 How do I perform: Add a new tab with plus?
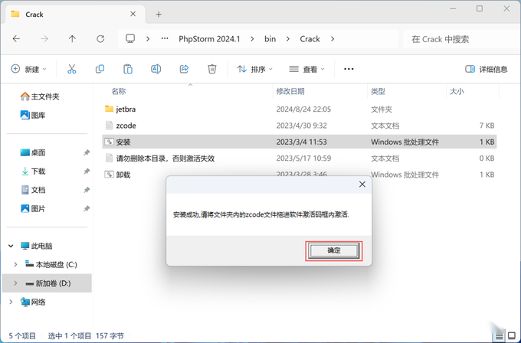pyautogui.click(x=159, y=15)
